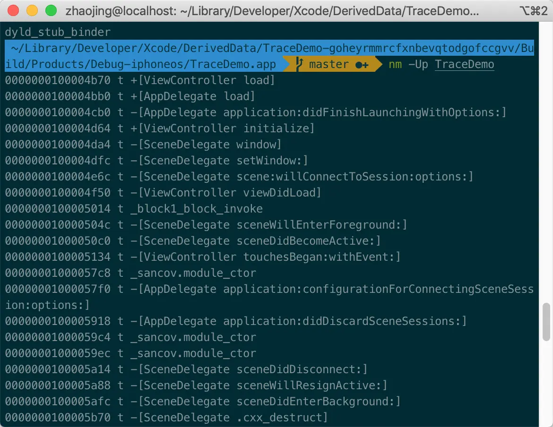Click -[SceneDelegate .cxx_destruct] line
Image resolution: width=553 pixels, height=427 pixels.
(166, 418)
